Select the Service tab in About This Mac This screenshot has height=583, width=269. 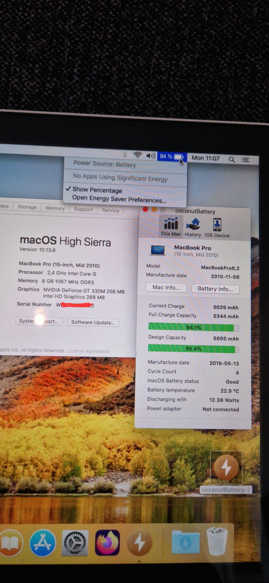(x=110, y=210)
